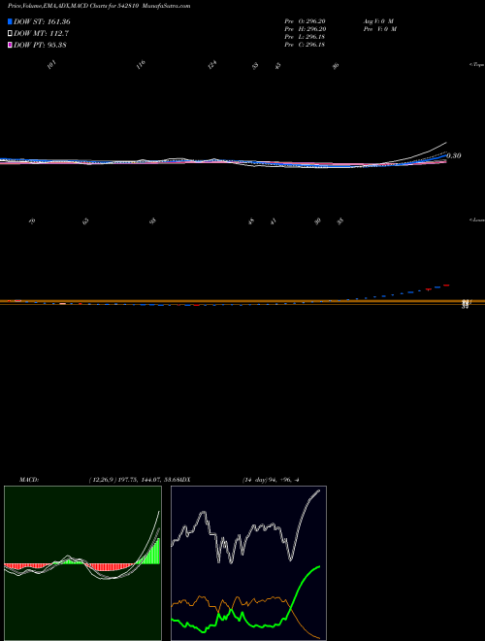Click the top marker label 116

pos(141,65)
